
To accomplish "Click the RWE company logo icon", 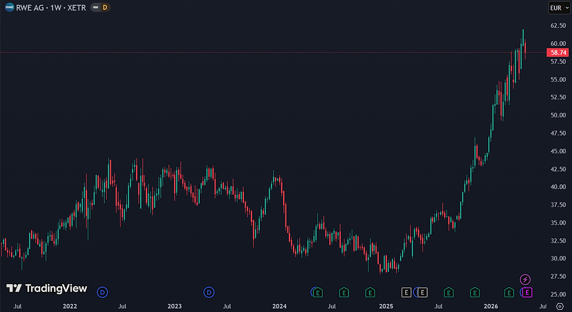I will [9, 8].
